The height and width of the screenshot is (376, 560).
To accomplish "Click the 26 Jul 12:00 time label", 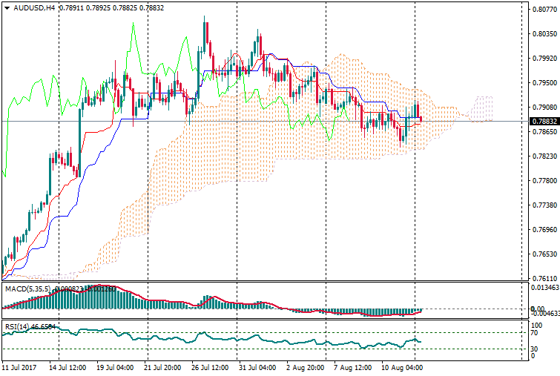I will pos(209,367).
